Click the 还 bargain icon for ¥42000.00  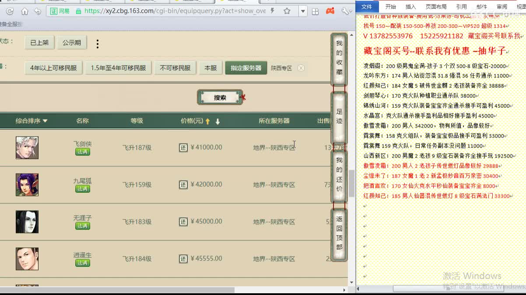click(183, 185)
